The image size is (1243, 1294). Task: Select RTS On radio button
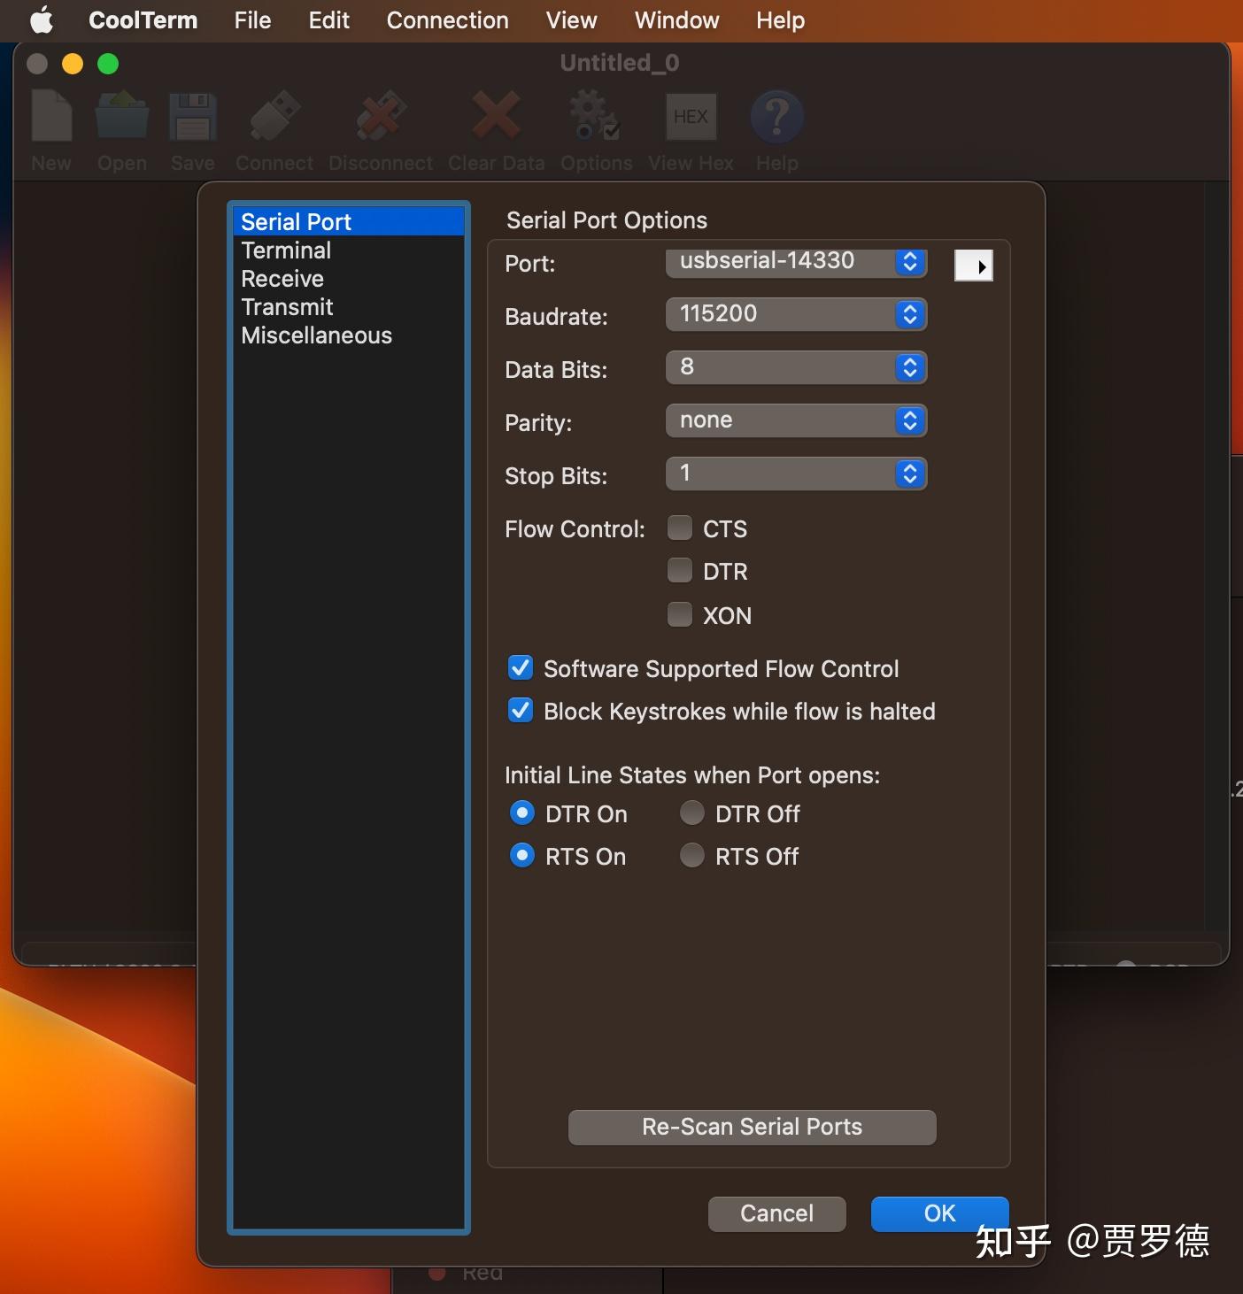(x=522, y=855)
